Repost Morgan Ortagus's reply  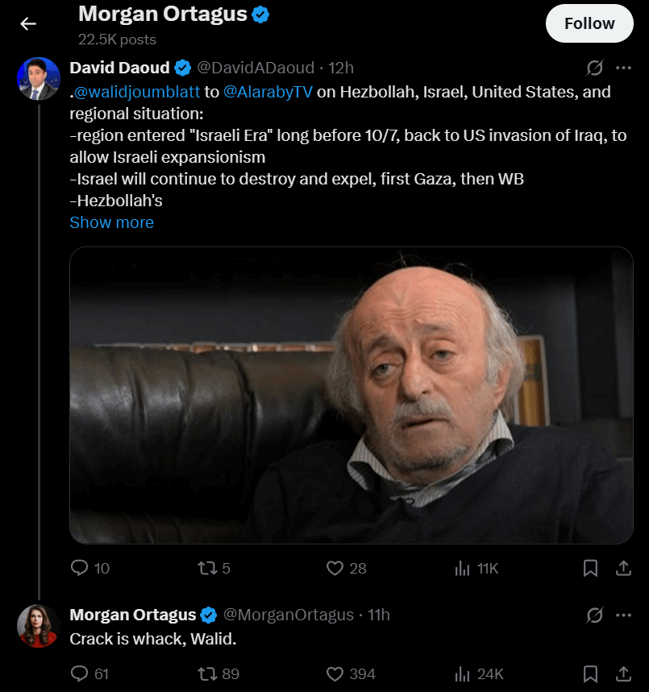click(207, 673)
